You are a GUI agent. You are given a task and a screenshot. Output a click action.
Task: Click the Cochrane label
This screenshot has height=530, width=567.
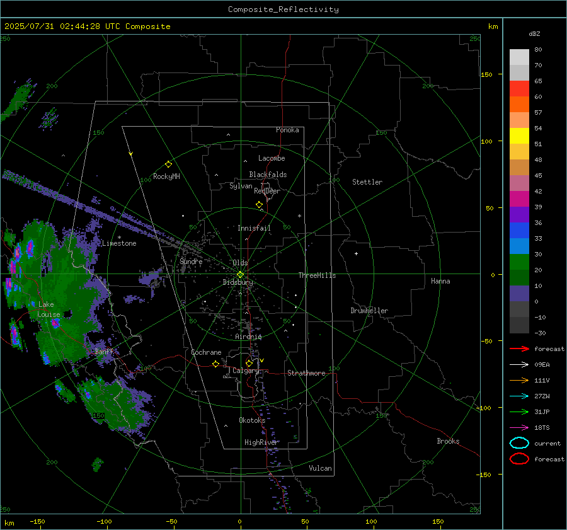206,352
